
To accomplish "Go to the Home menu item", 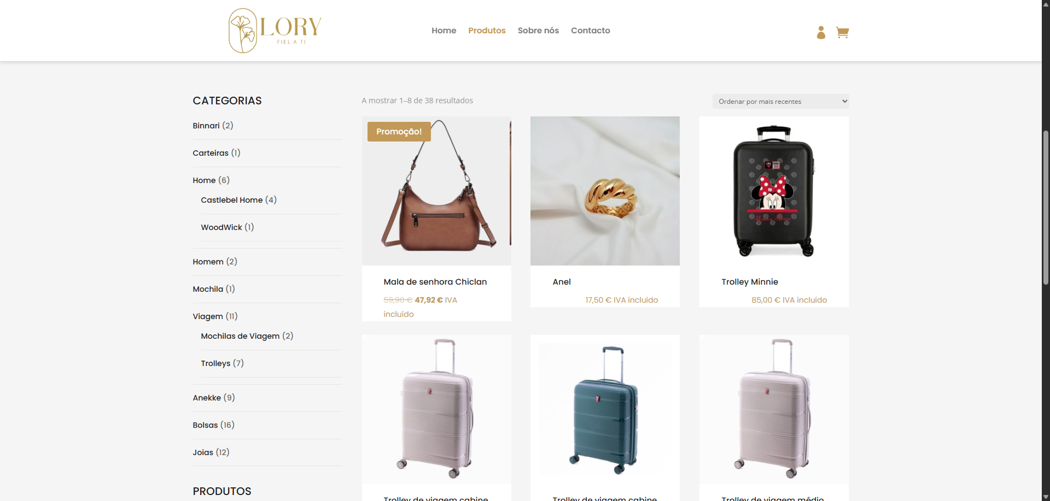I will click(x=444, y=31).
